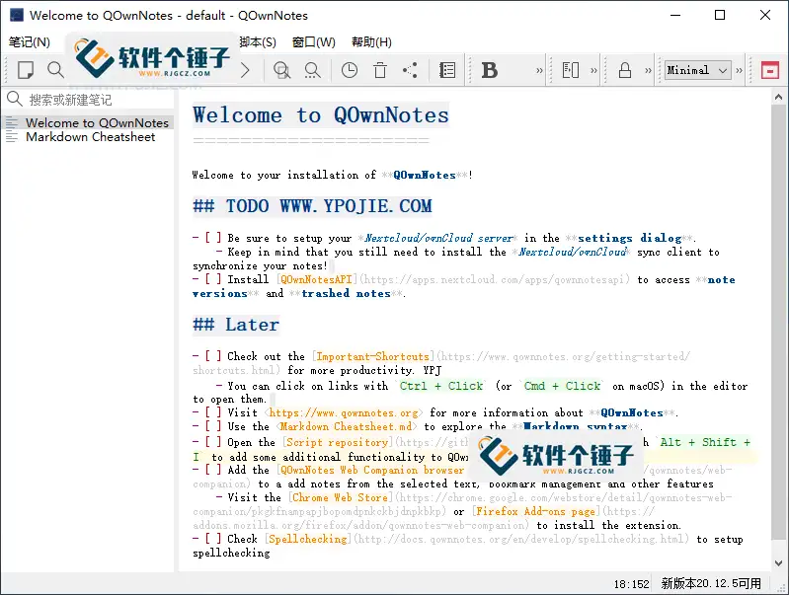This screenshot has height=595, width=789.
Task: Open the 脚本(S) menu
Action: pos(258,41)
